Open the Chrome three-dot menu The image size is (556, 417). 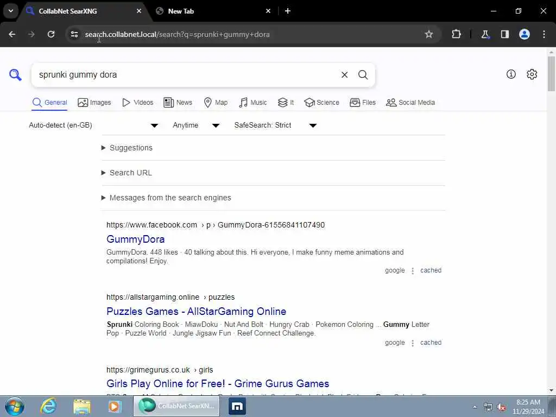(544, 34)
